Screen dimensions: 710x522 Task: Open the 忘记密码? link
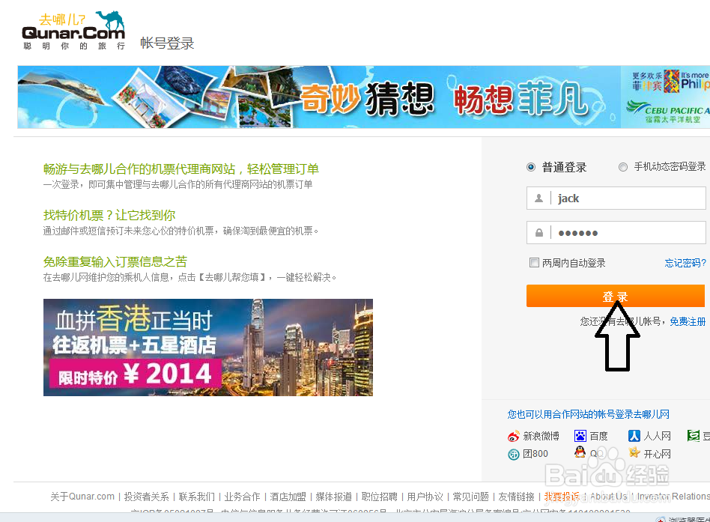(x=685, y=263)
